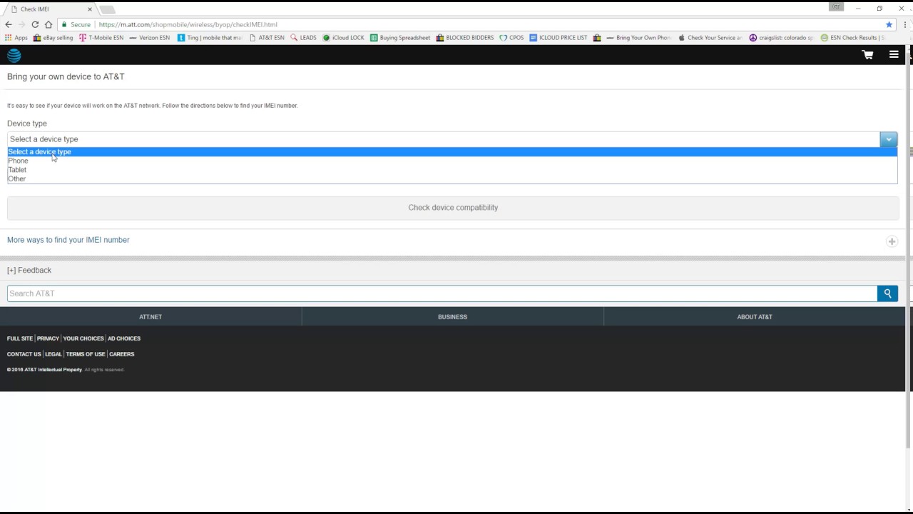Open the BUSINESS footer tab
This screenshot has width=913, height=514.
(452, 317)
